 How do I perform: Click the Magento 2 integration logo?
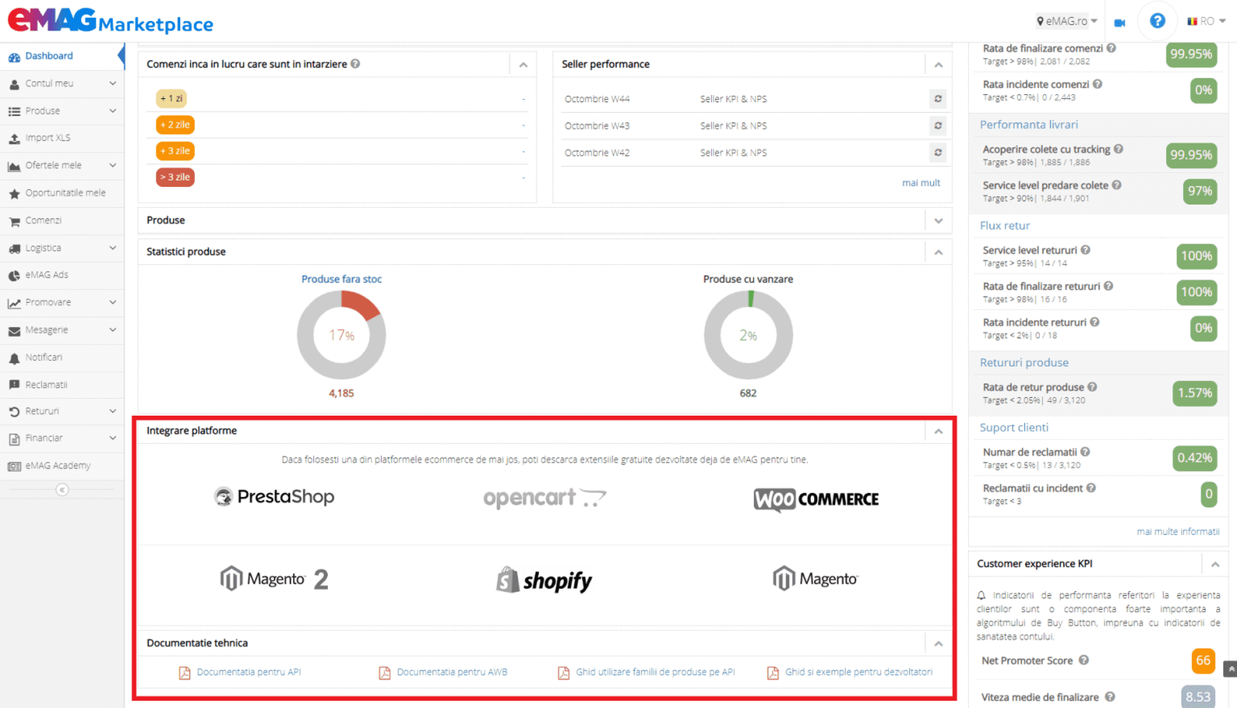pyautogui.click(x=274, y=579)
